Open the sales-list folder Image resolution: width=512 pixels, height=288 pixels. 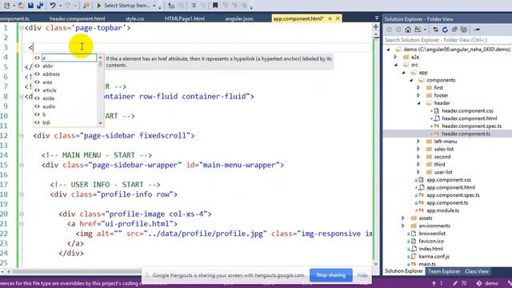[444, 150]
